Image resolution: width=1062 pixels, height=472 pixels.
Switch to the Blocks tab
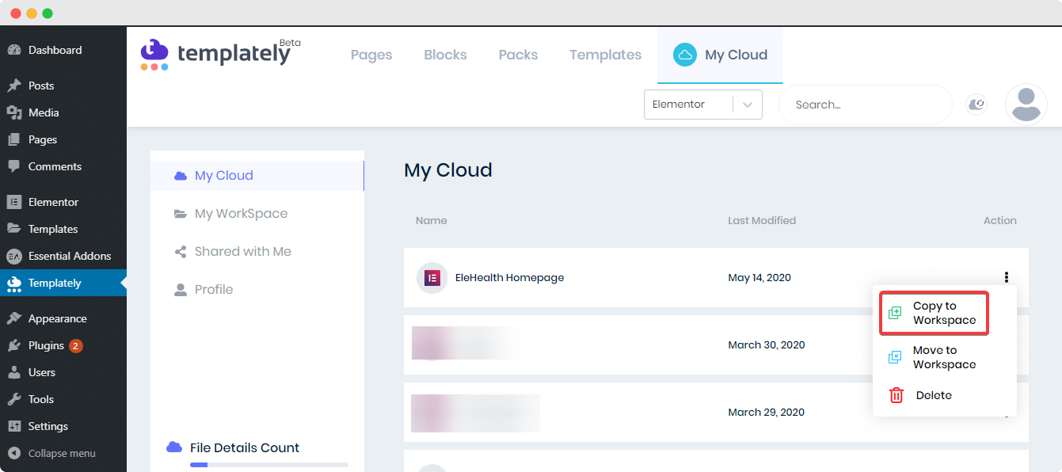[x=445, y=55]
